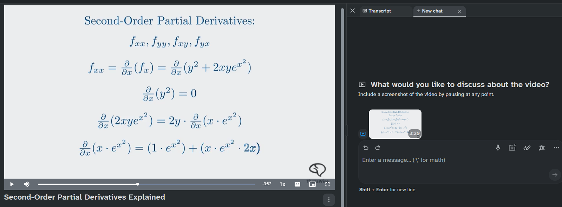The image size is (562, 207).
Task: Click the video progress seek bar
Action: (x=146, y=184)
